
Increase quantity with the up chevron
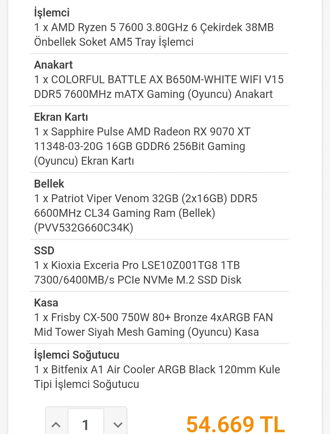(x=56, y=424)
